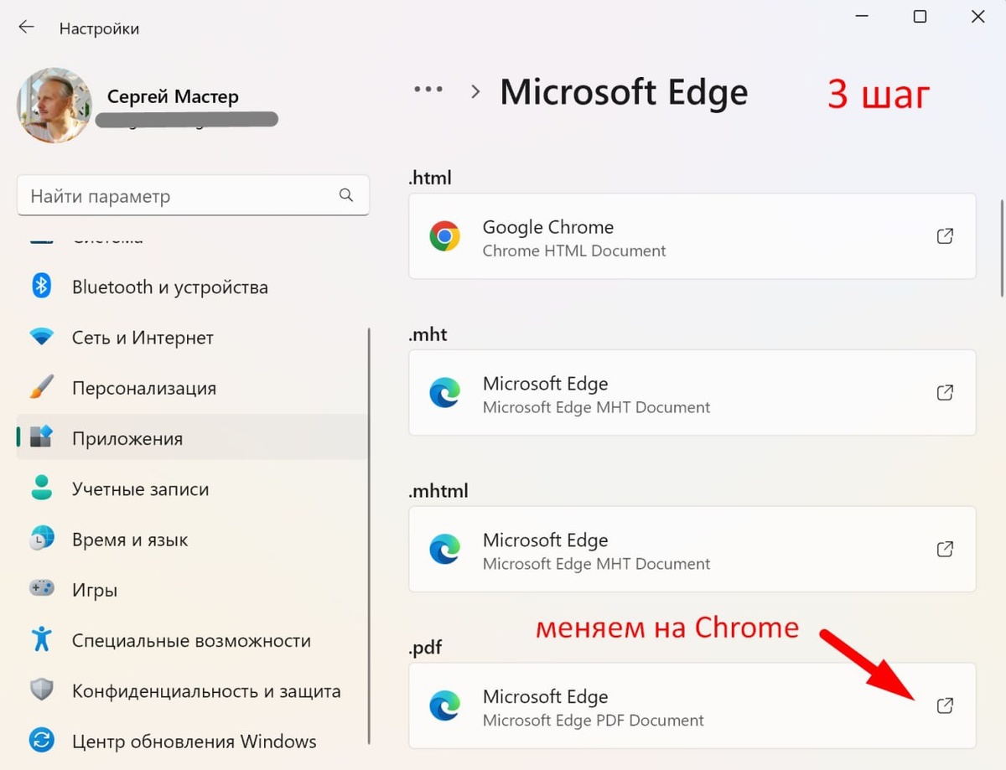The image size is (1006, 770).
Task: Click the Найти параметр search field
Action: (180, 196)
